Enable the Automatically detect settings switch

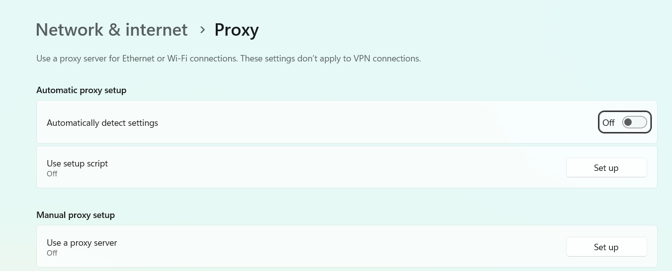(634, 122)
